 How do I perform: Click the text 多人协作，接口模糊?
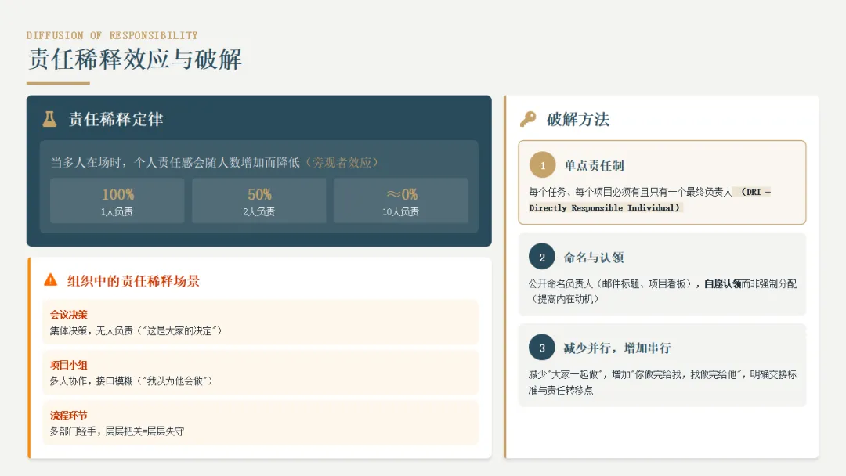pyautogui.click(x=91, y=380)
